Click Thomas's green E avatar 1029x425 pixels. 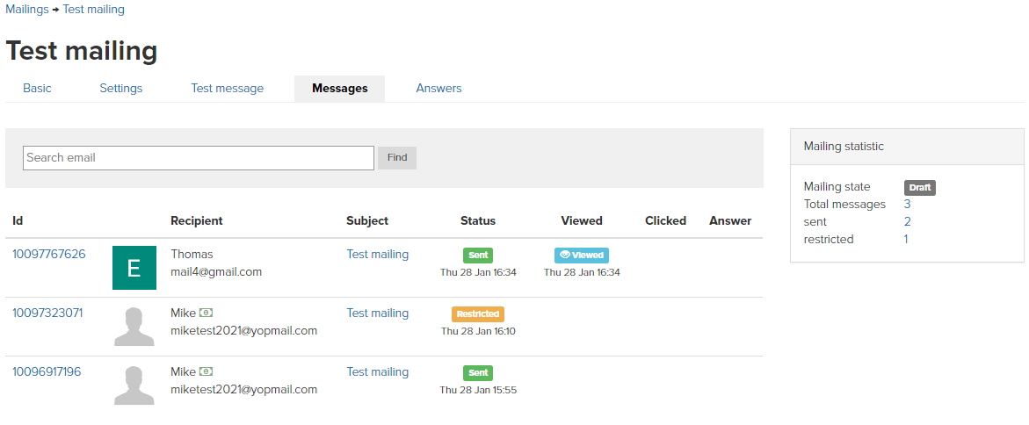[134, 268]
